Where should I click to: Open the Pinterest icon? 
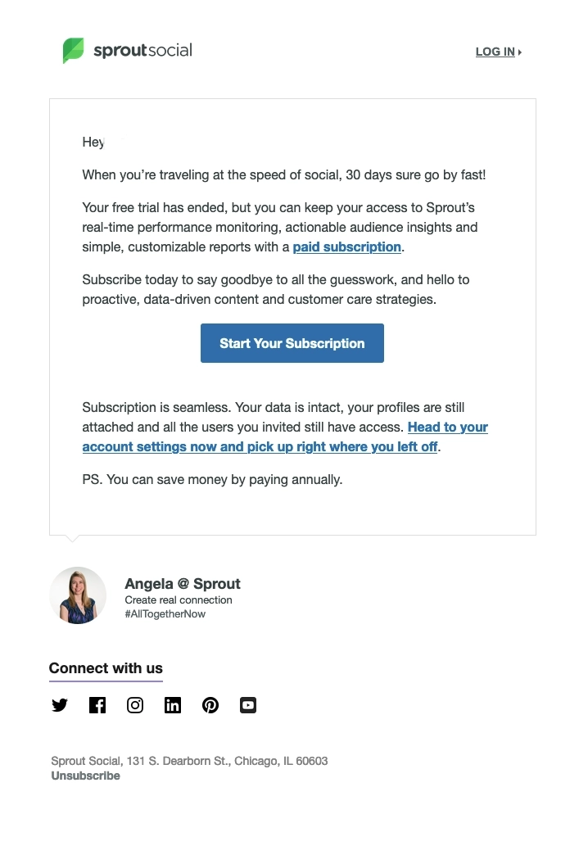[x=210, y=704]
